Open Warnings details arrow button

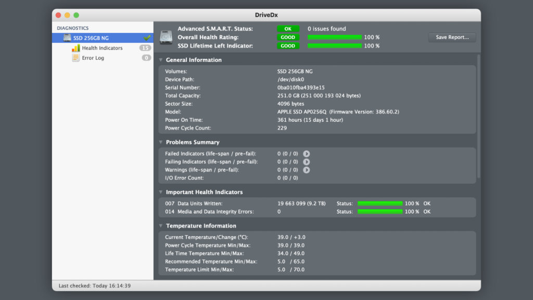(307, 170)
